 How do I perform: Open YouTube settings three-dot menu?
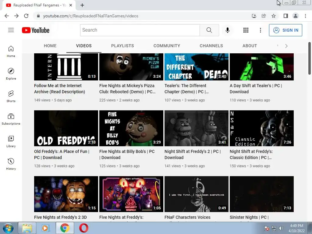pyautogui.click(x=260, y=30)
